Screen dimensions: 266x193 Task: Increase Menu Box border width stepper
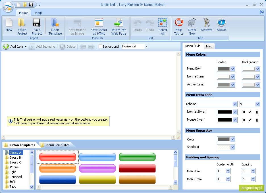coord(228,170)
